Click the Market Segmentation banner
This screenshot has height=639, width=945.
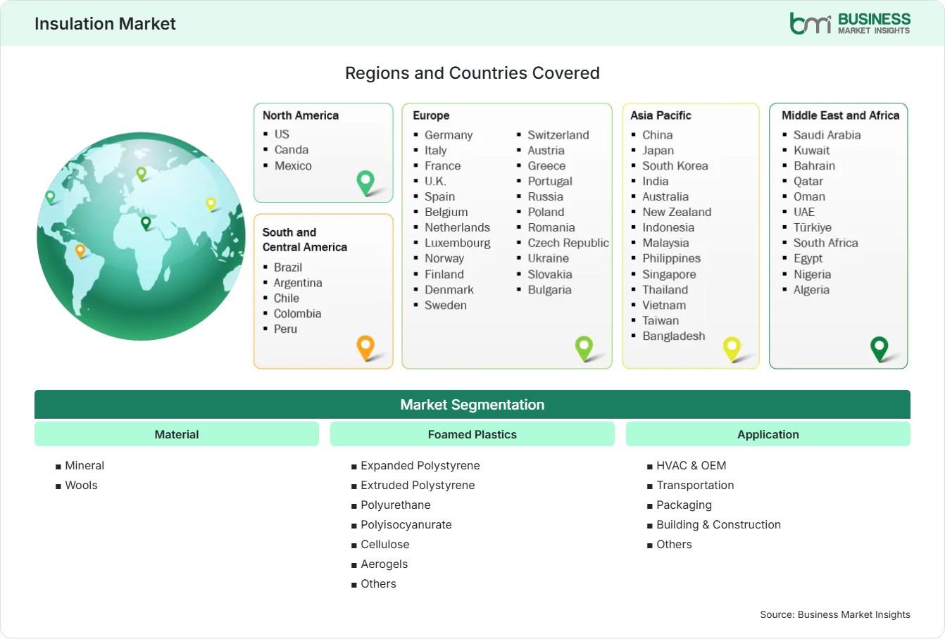coord(472,405)
